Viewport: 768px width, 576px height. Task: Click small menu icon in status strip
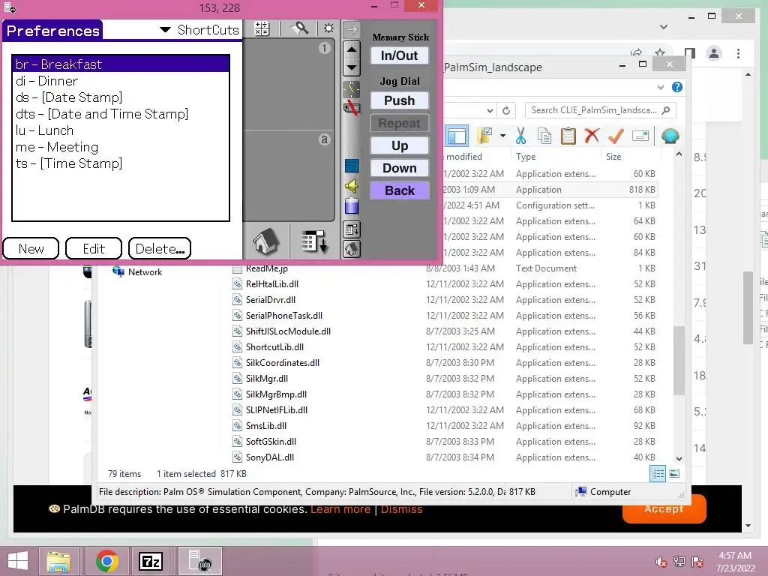pyautogui.click(x=352, y=229)
